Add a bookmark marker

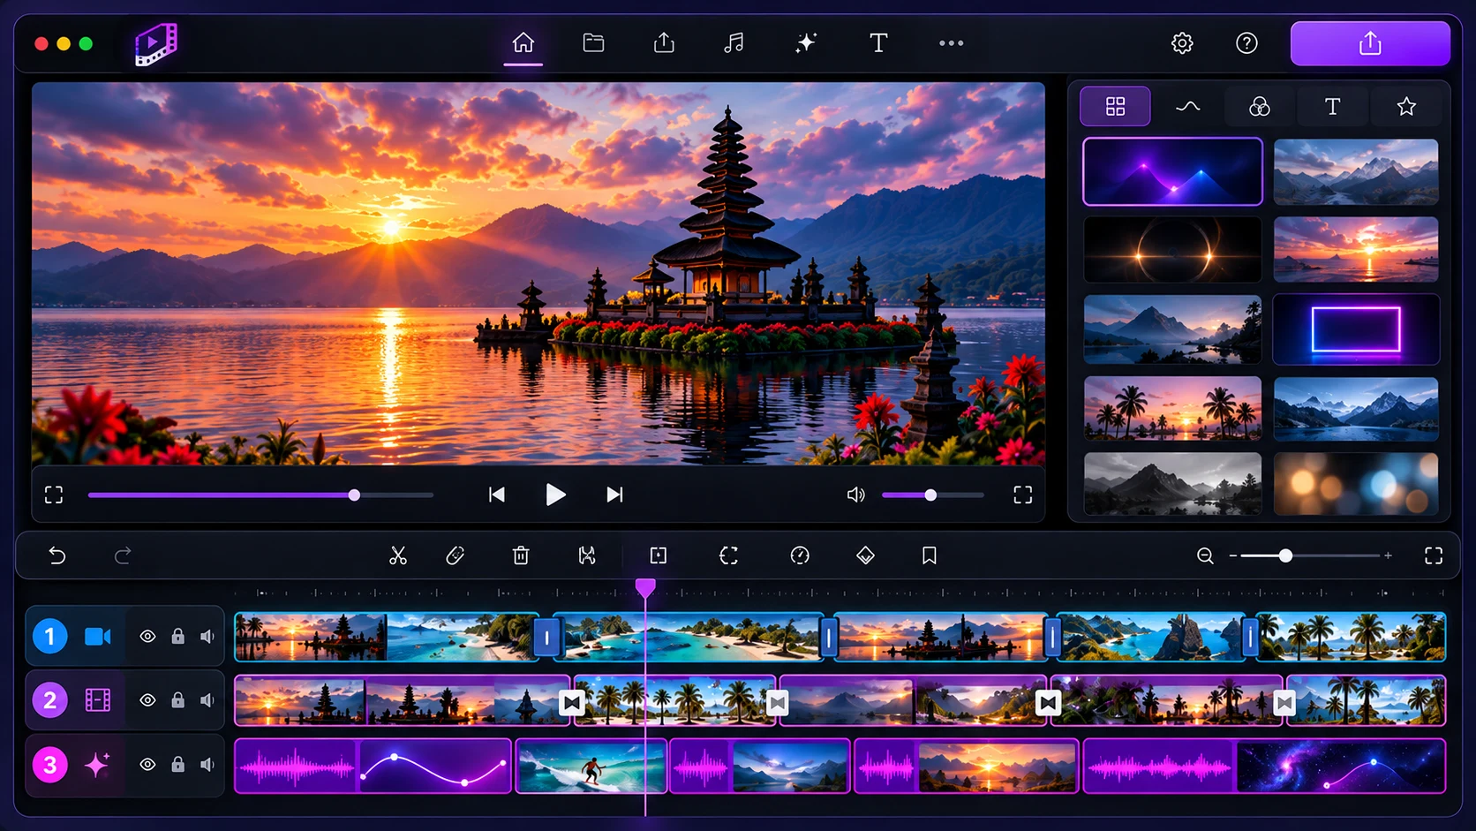(930, 555)
